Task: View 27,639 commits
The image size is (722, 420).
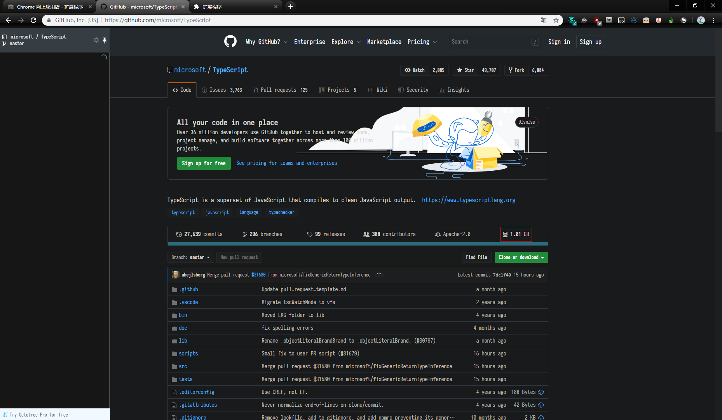Action: 199,234
